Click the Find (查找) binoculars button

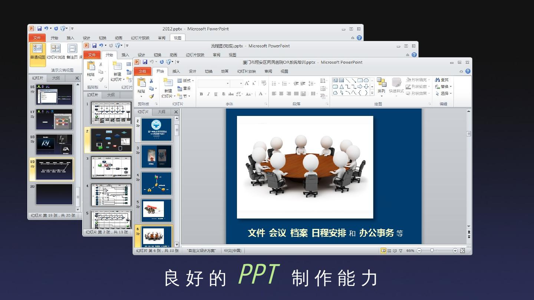pos(442,80)
